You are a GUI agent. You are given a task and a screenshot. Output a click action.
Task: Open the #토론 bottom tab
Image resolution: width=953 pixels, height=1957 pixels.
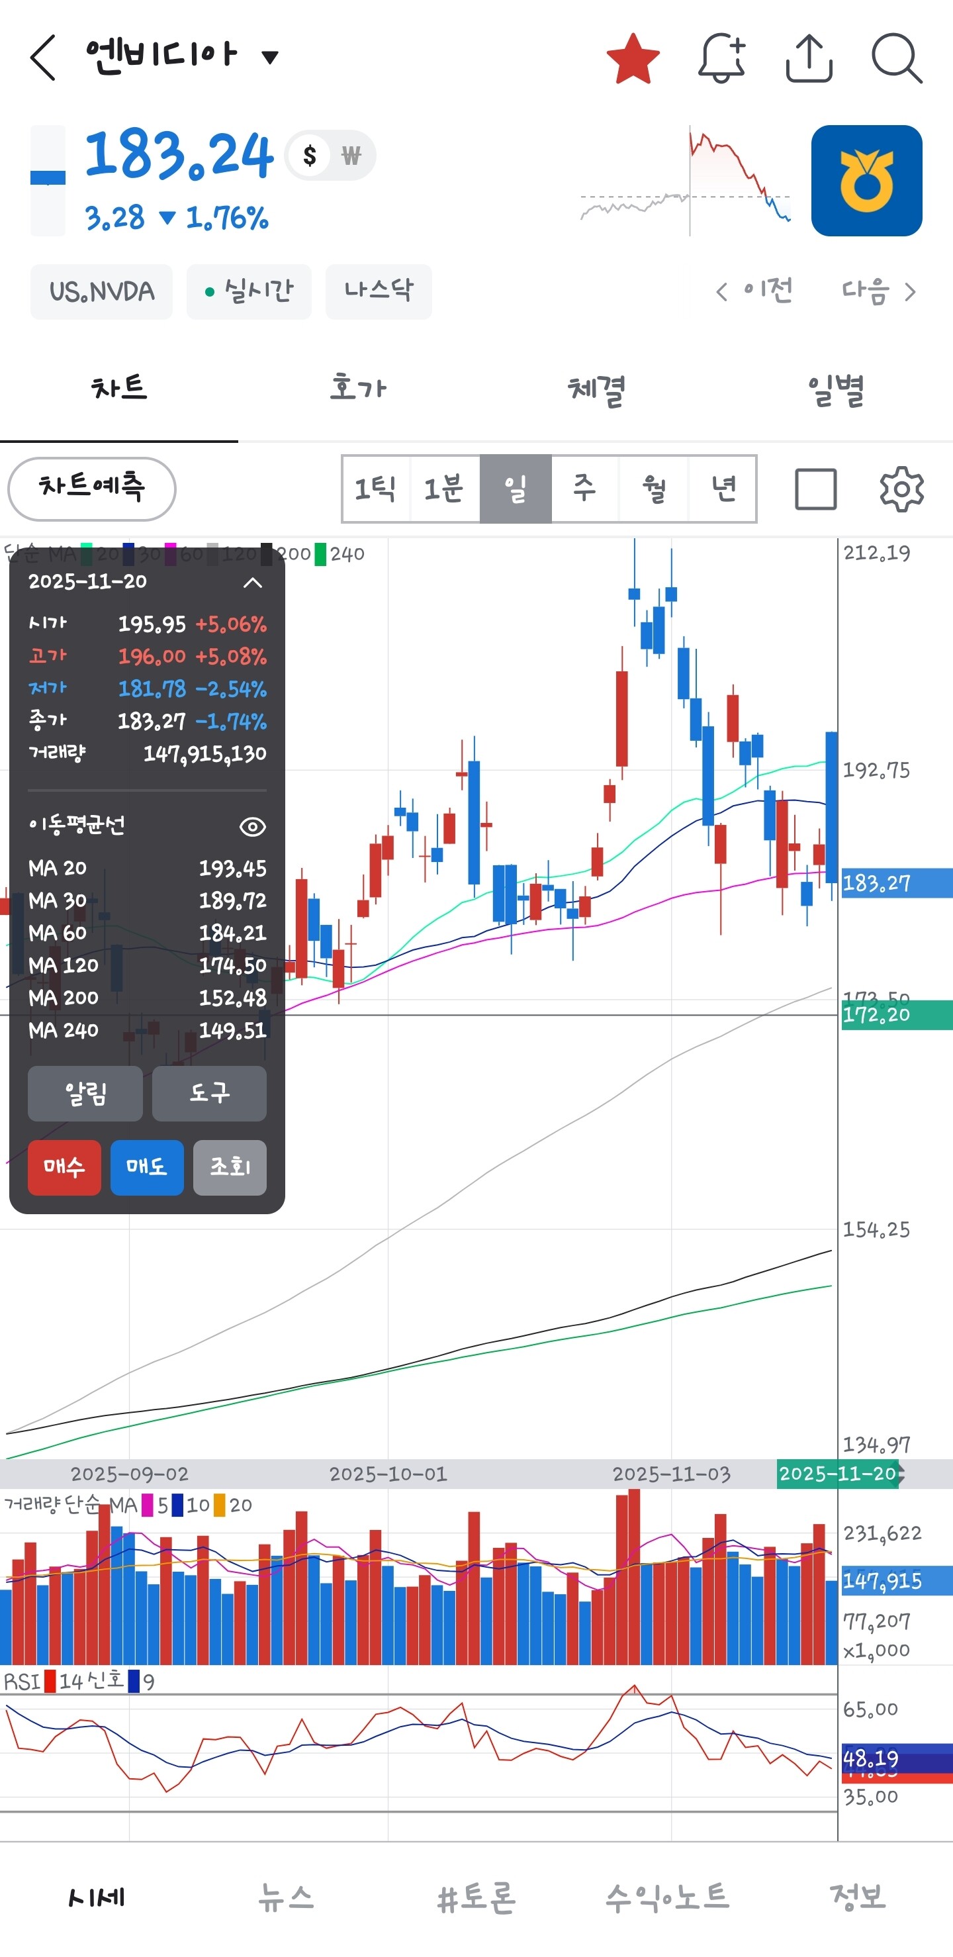pyautogui.click(x=476, y=1897)
